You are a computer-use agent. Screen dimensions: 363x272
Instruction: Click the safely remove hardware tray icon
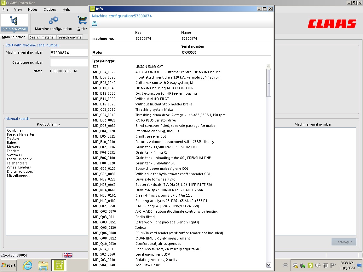tap(302, 265)
